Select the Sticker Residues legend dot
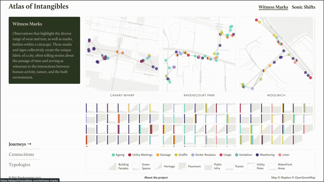Viewport: 324px width, 182px height. [193, 155]
